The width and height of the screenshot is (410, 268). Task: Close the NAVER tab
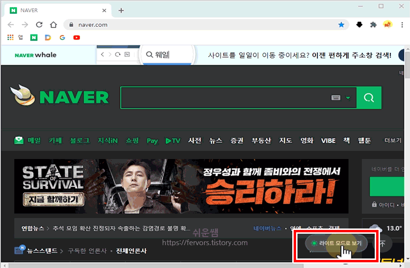point(104,10)
